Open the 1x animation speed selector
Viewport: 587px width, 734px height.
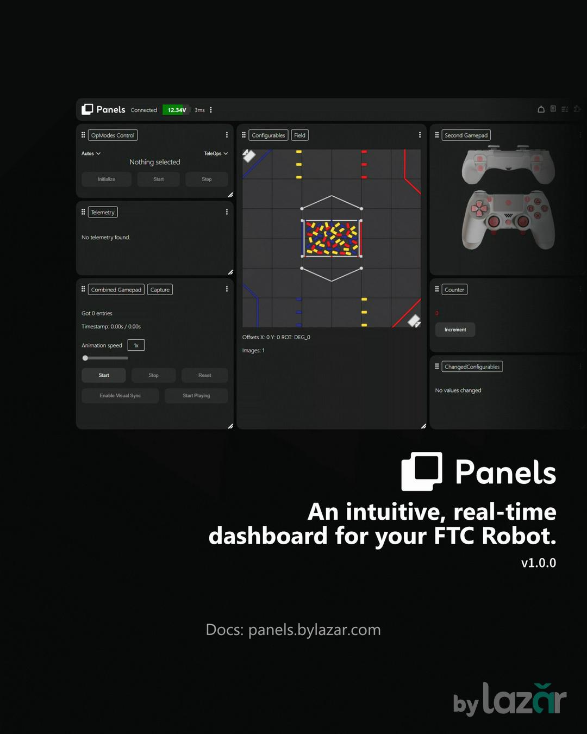136,345
